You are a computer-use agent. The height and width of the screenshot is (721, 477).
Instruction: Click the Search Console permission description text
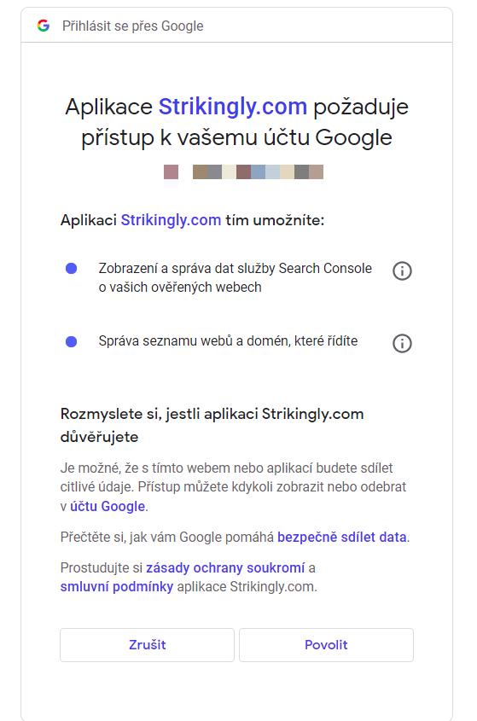pos(235,277)
